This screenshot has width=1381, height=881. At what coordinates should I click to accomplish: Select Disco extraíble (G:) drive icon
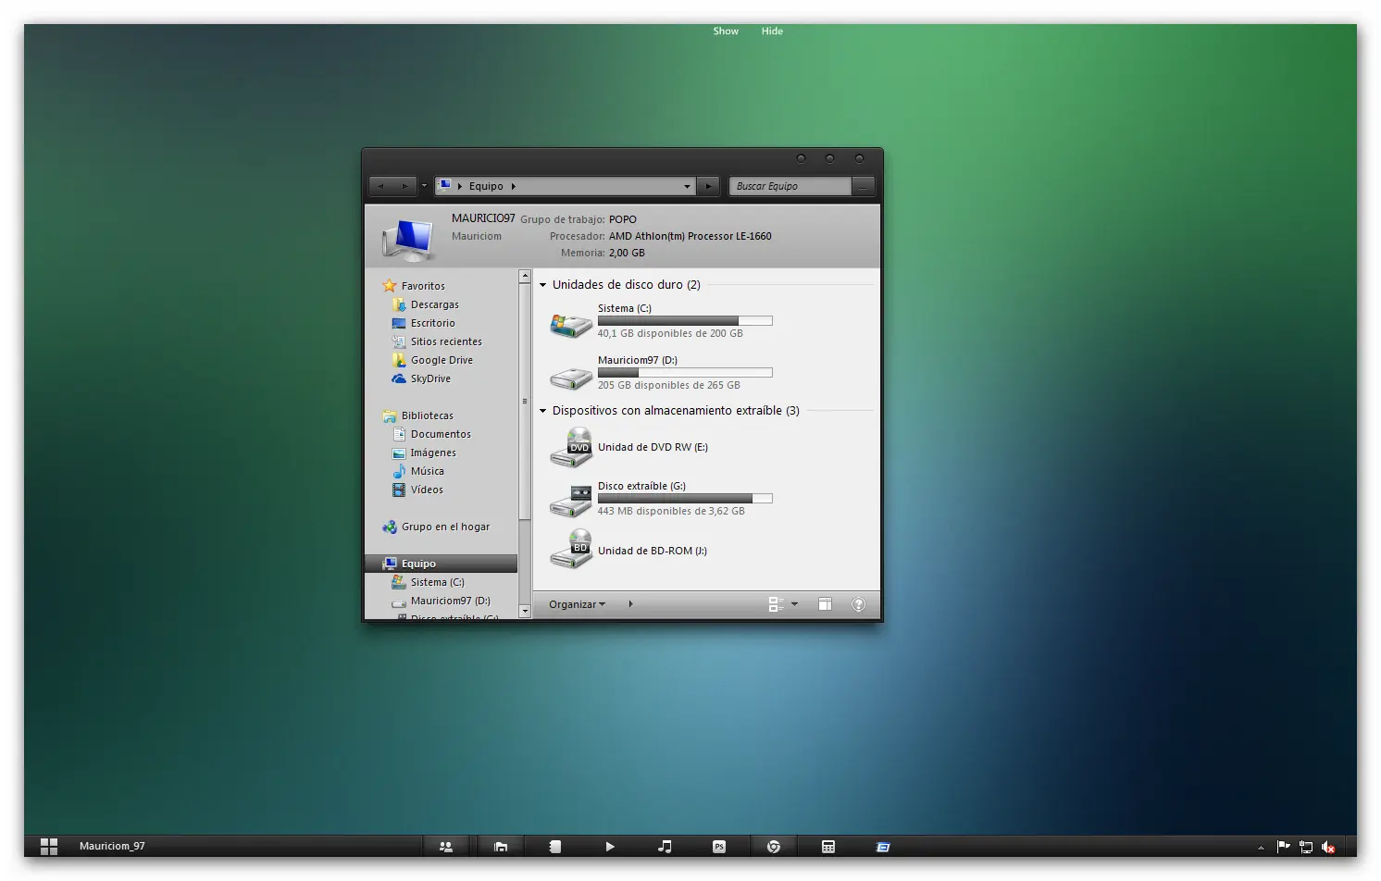tap(571, 501)
